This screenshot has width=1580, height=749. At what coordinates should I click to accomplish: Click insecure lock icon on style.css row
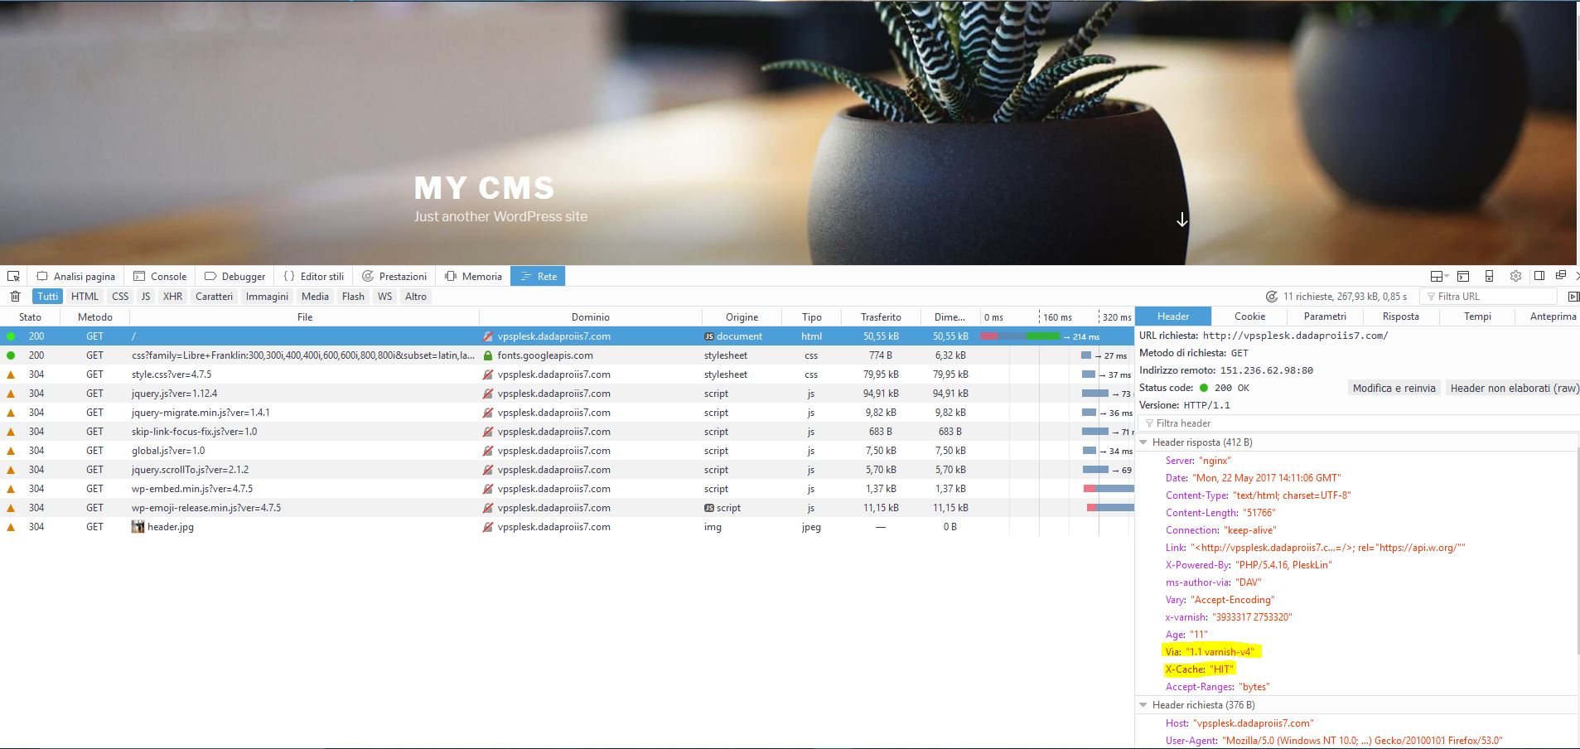click(x=488, y=374)
